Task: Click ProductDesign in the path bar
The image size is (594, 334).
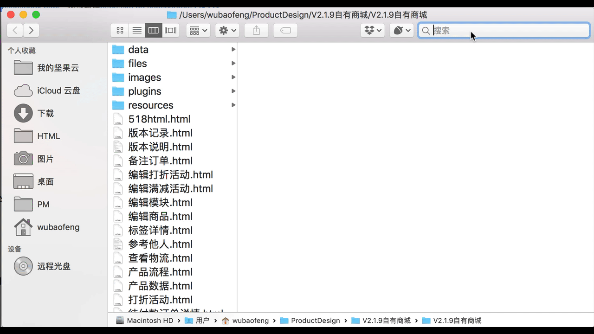Action: [315, 321]
